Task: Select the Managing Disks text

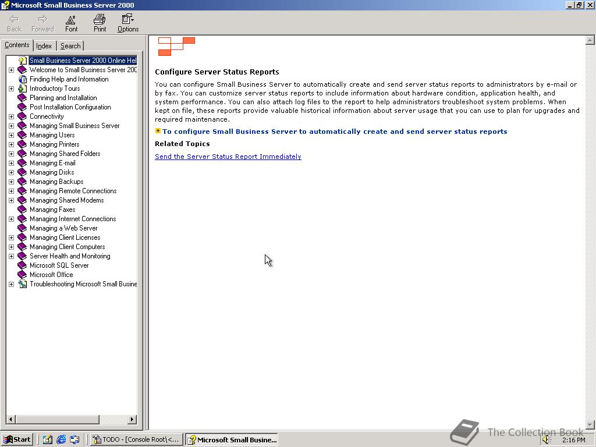Action: point(52,172)
